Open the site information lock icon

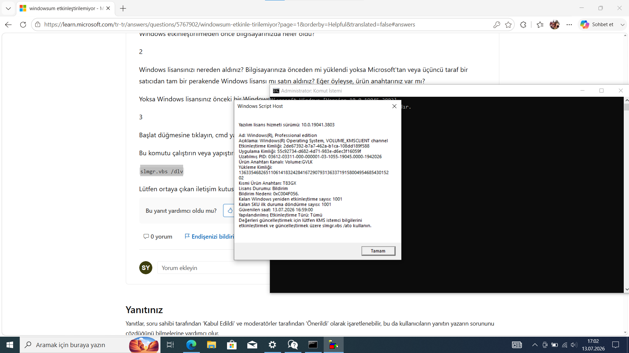pos(38,25)
